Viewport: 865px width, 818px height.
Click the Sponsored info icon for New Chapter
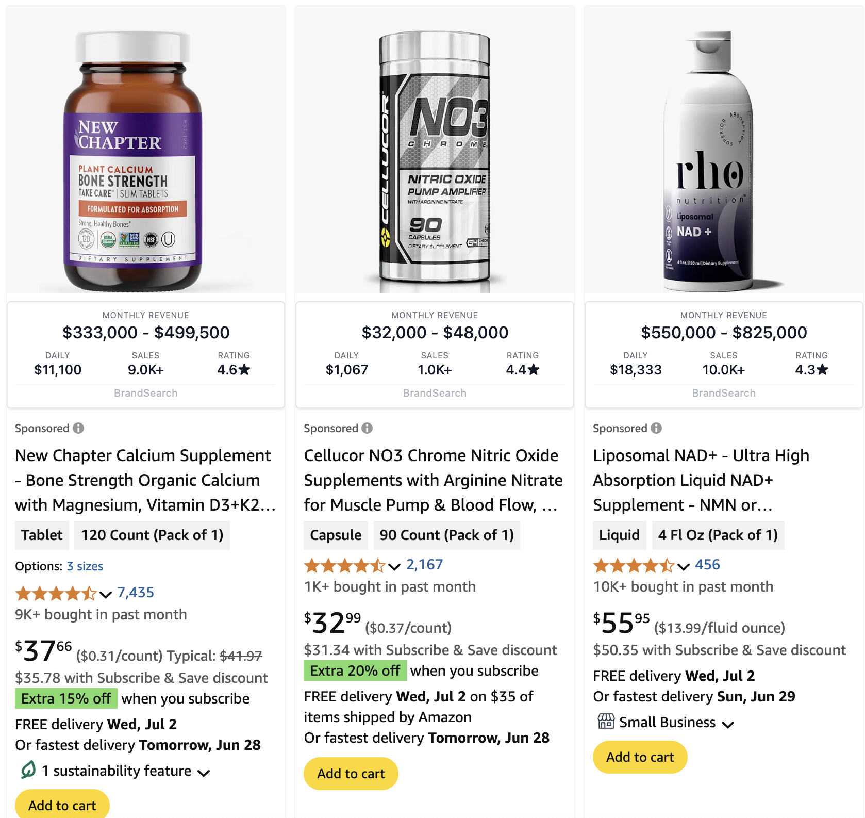[x=78, y=428]
